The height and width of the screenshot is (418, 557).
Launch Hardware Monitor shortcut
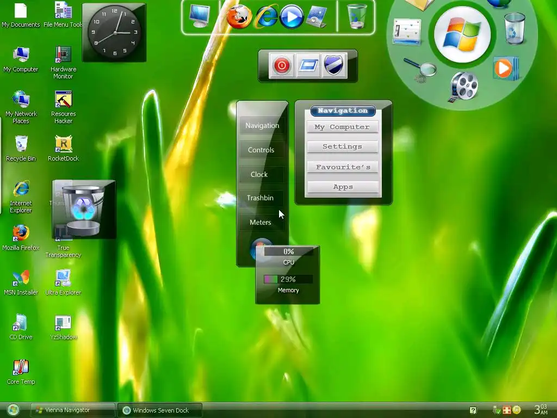63,63
